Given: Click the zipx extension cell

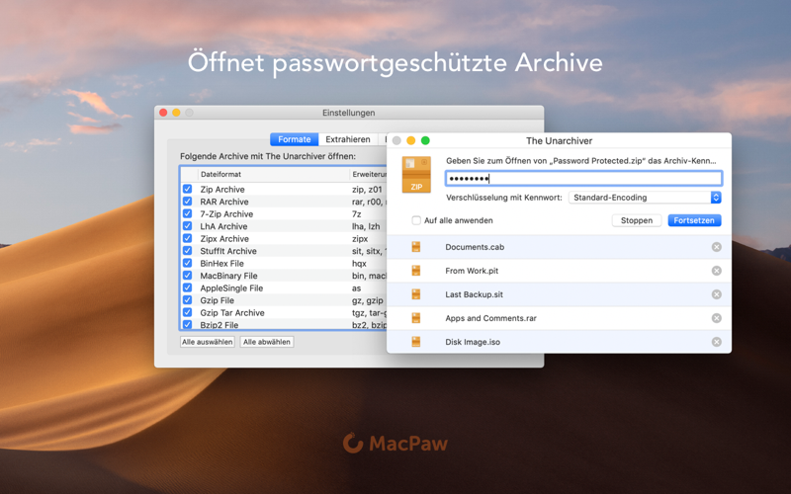Looking at the screenshot, I should [x=360, y=238].
